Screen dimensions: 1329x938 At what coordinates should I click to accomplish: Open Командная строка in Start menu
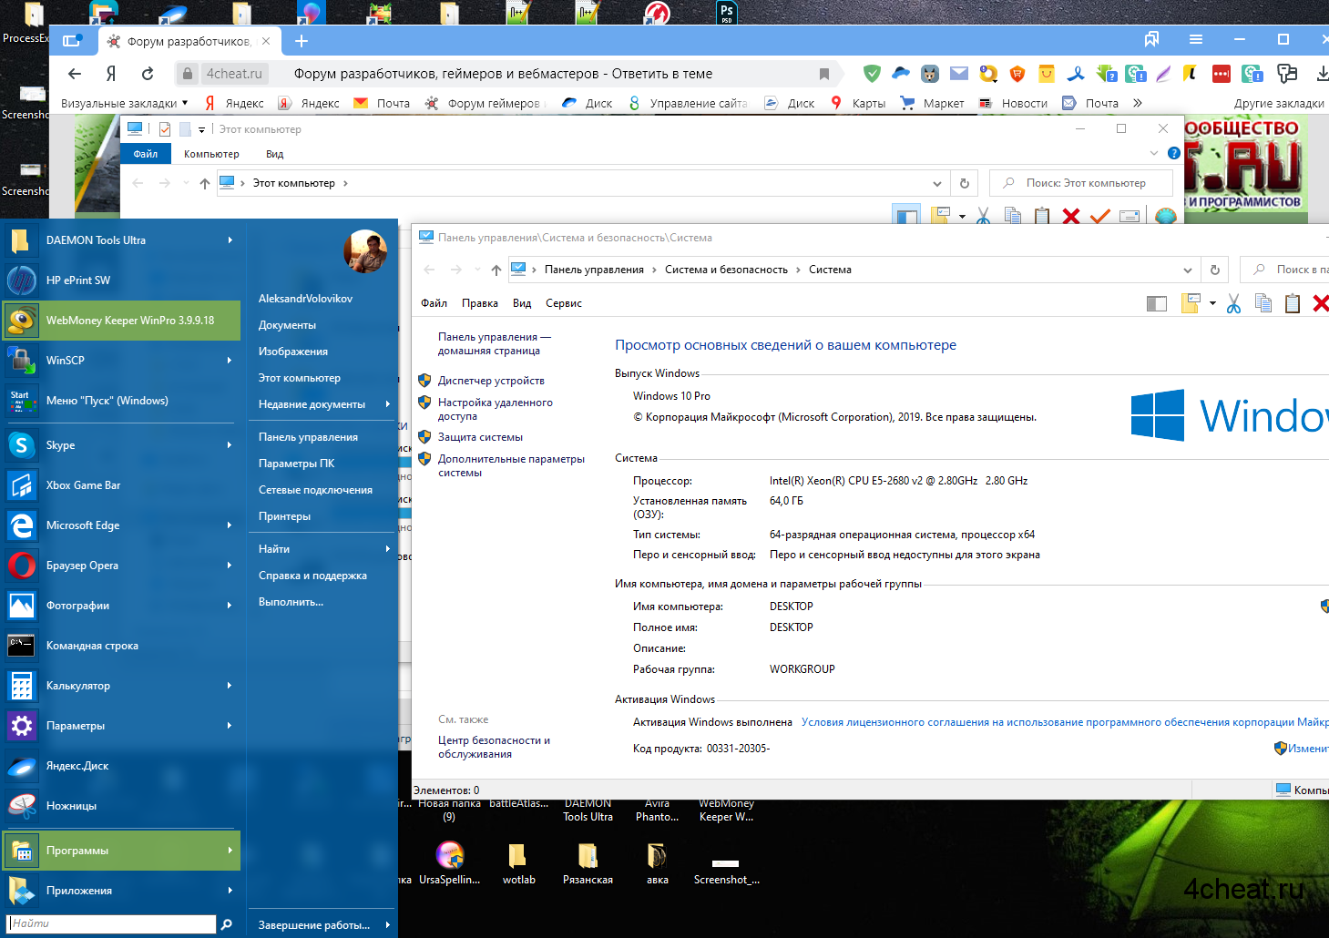point(121,646)
